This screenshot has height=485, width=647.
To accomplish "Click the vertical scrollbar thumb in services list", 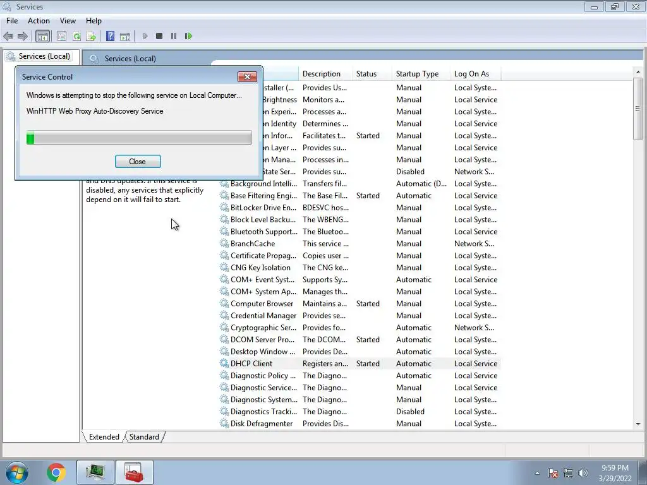I will point(638,109).
